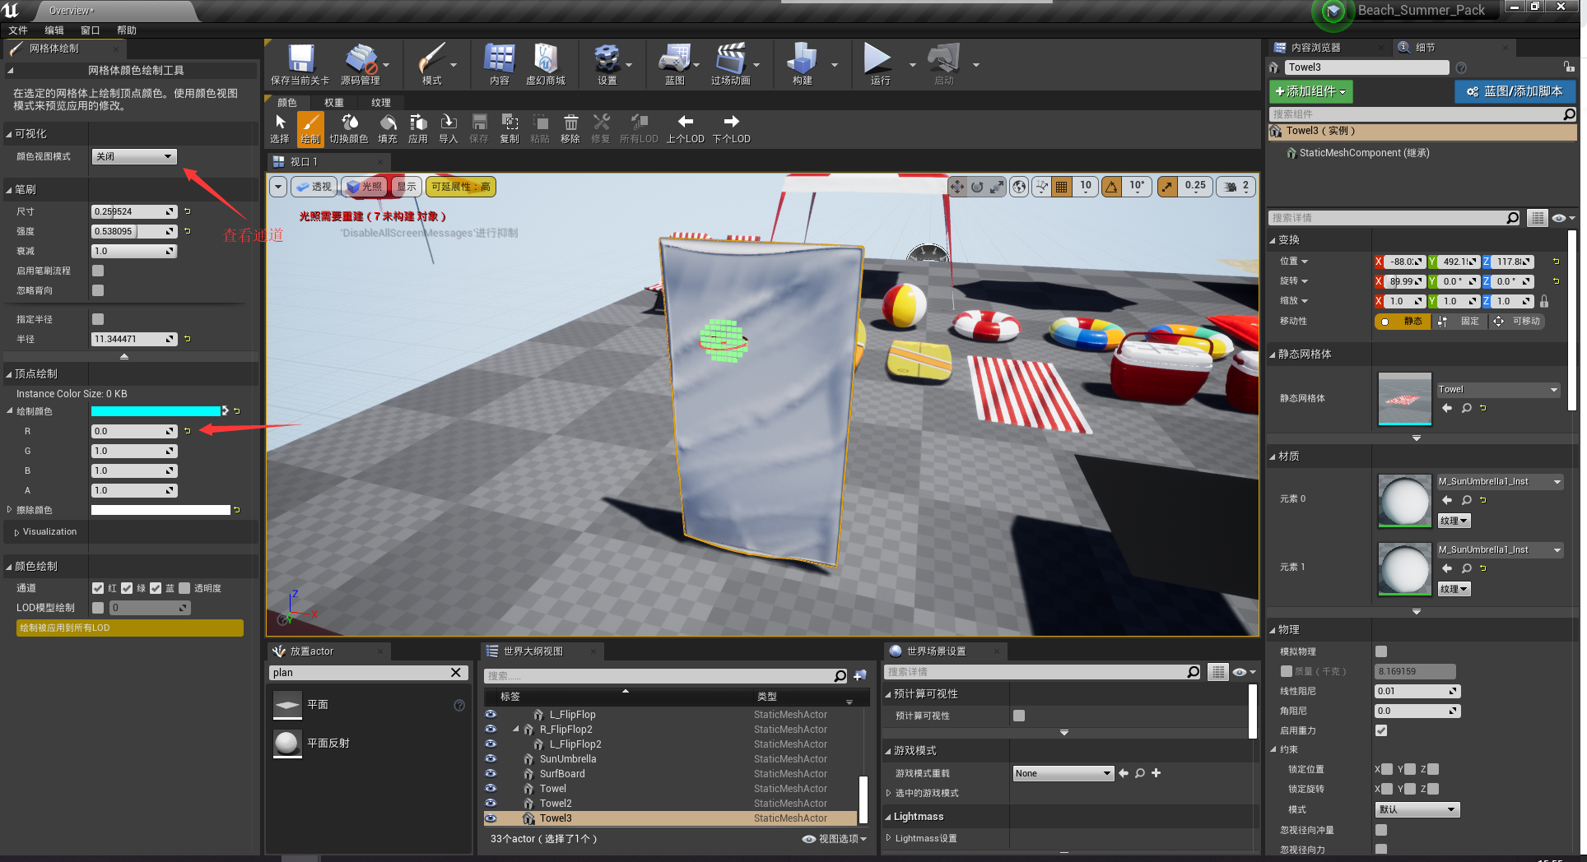
Task: Toggle ignore back-facing (忽略背向) checkbox
Action: coord(98,290)
